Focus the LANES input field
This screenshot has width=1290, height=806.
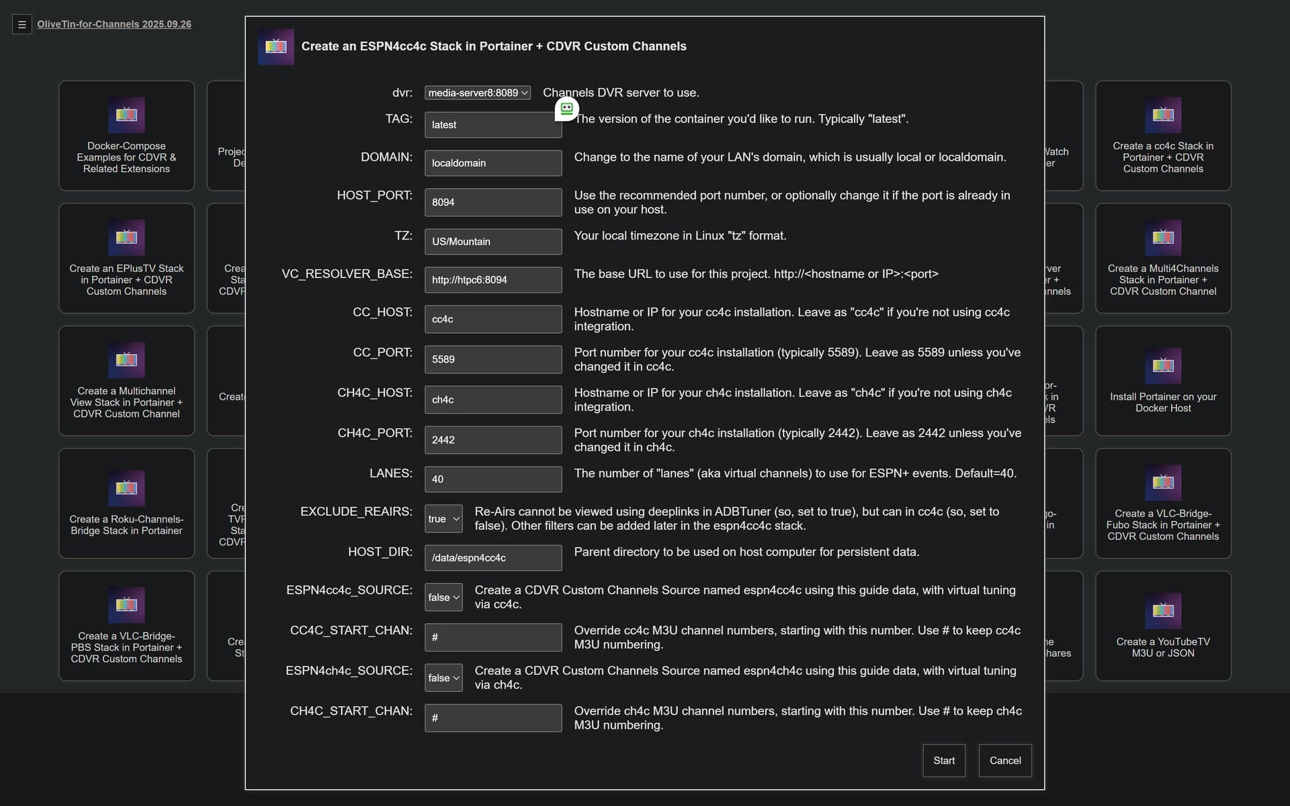493,480
